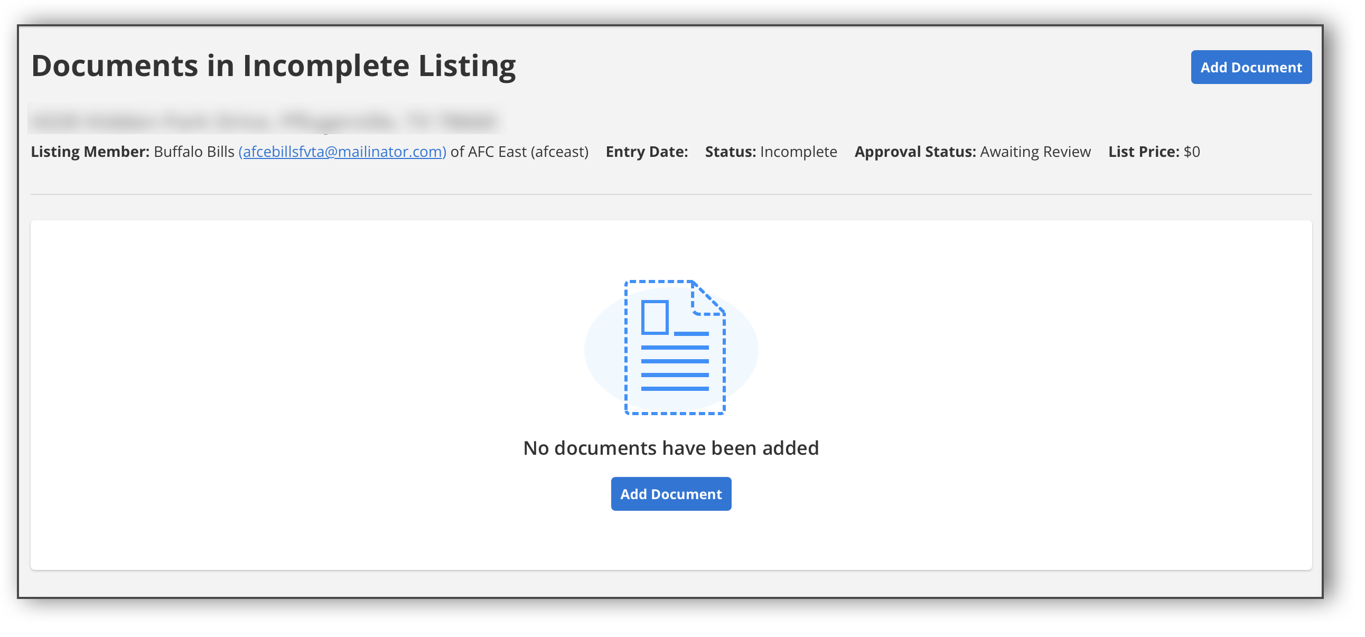
Task: Open the afcebillsfvta@mailinator.com email link
Action: 342,152
